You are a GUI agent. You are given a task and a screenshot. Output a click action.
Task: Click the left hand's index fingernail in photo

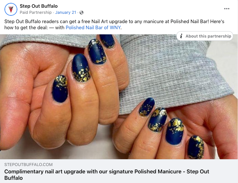(60, 89)
